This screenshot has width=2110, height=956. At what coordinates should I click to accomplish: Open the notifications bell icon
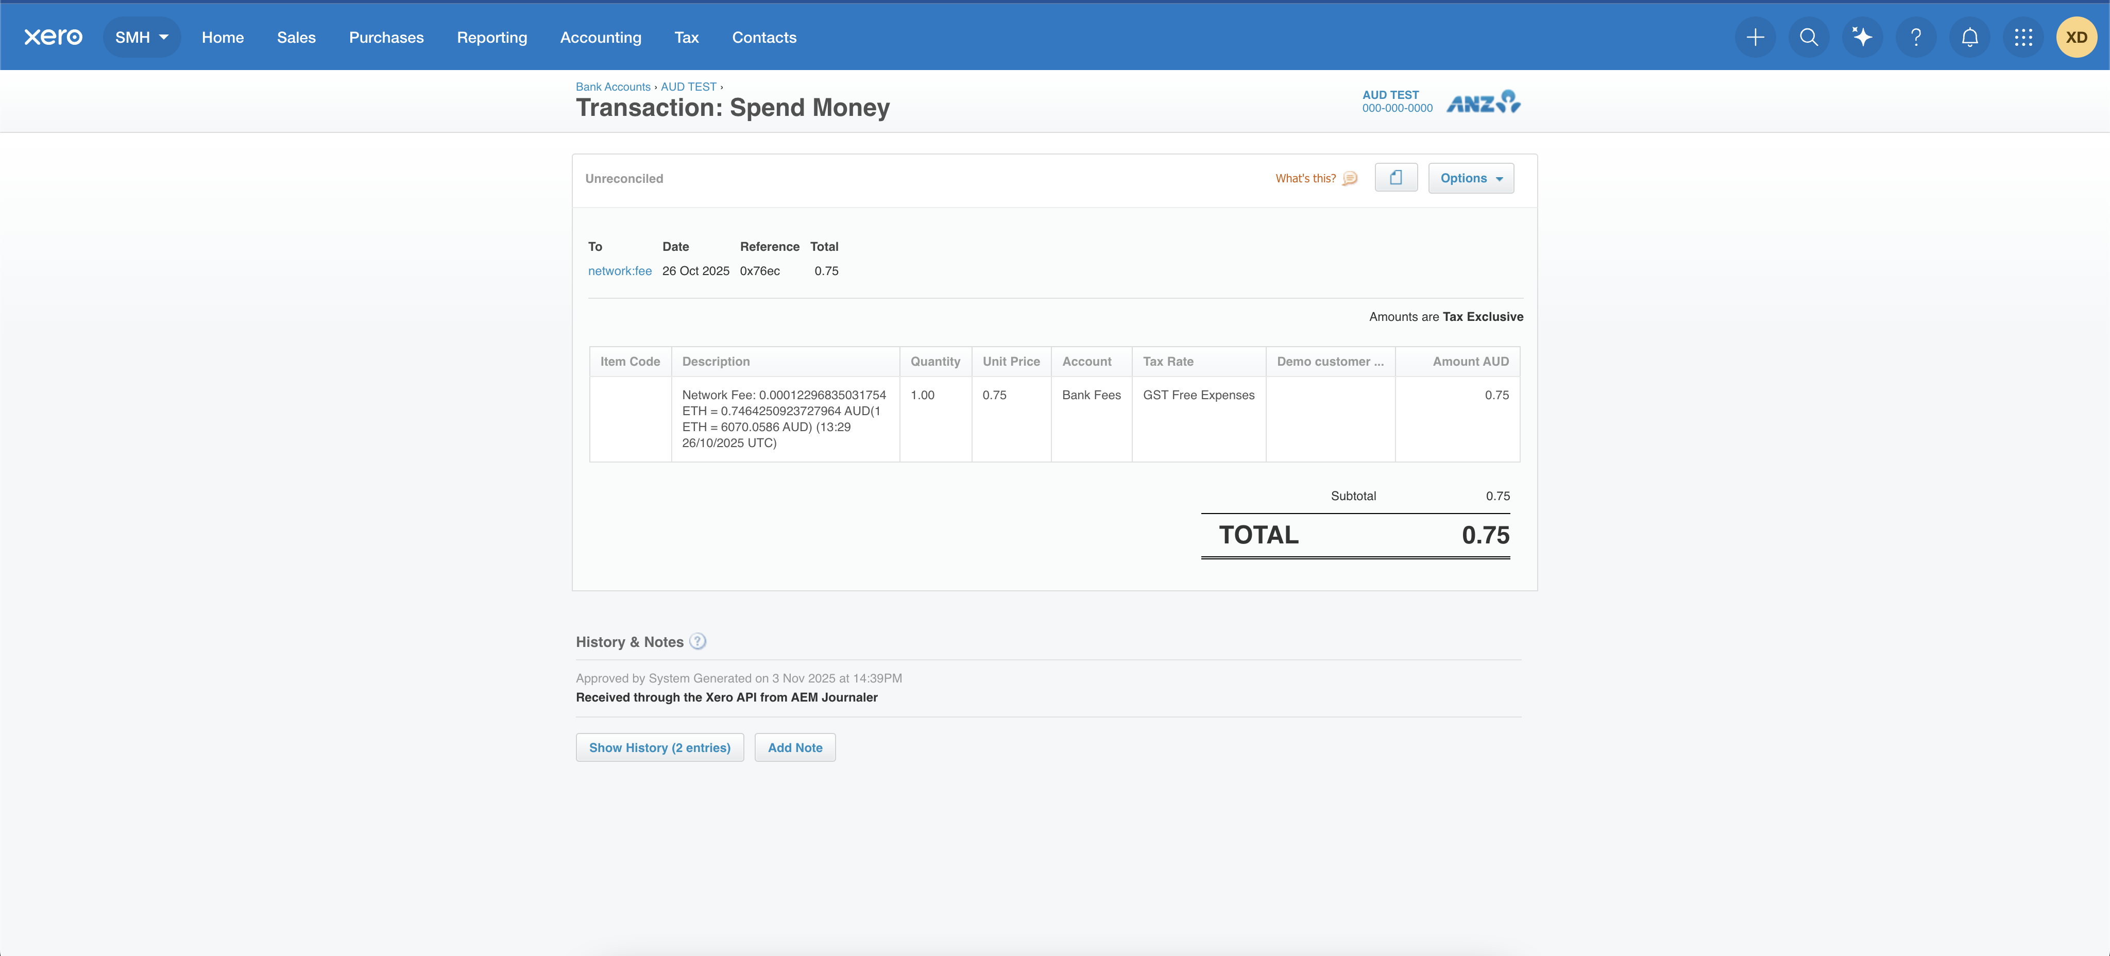pos(1969,37)
